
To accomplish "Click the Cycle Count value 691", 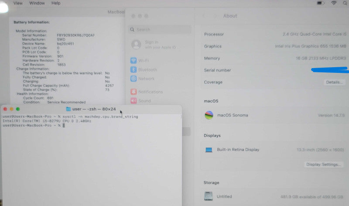I will click(x=50, y=98).
